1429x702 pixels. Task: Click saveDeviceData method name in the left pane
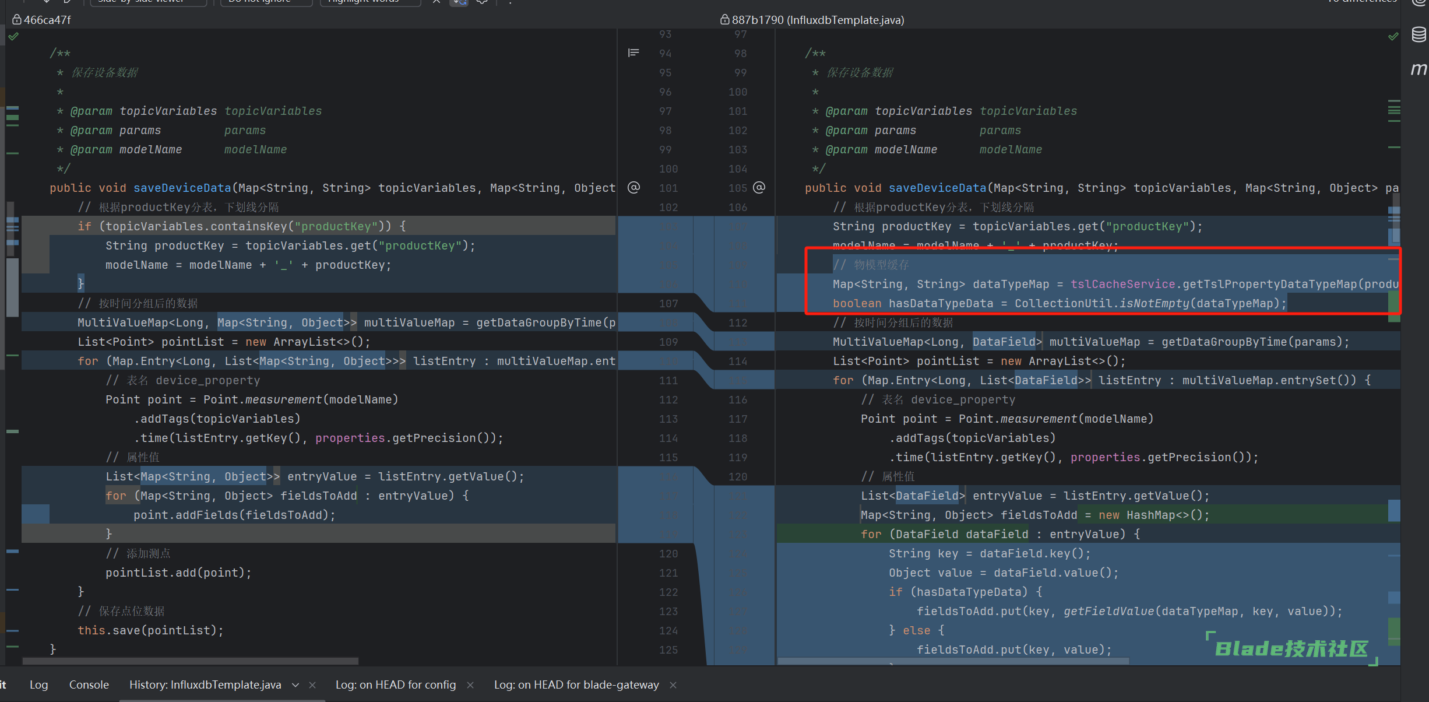pos(182,188)
